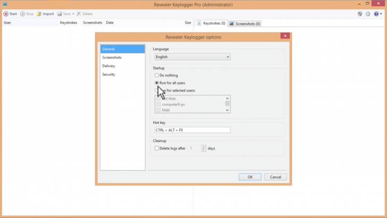
Task: Switch to the Keystrokes (0) tab
Action: [211, 23]
